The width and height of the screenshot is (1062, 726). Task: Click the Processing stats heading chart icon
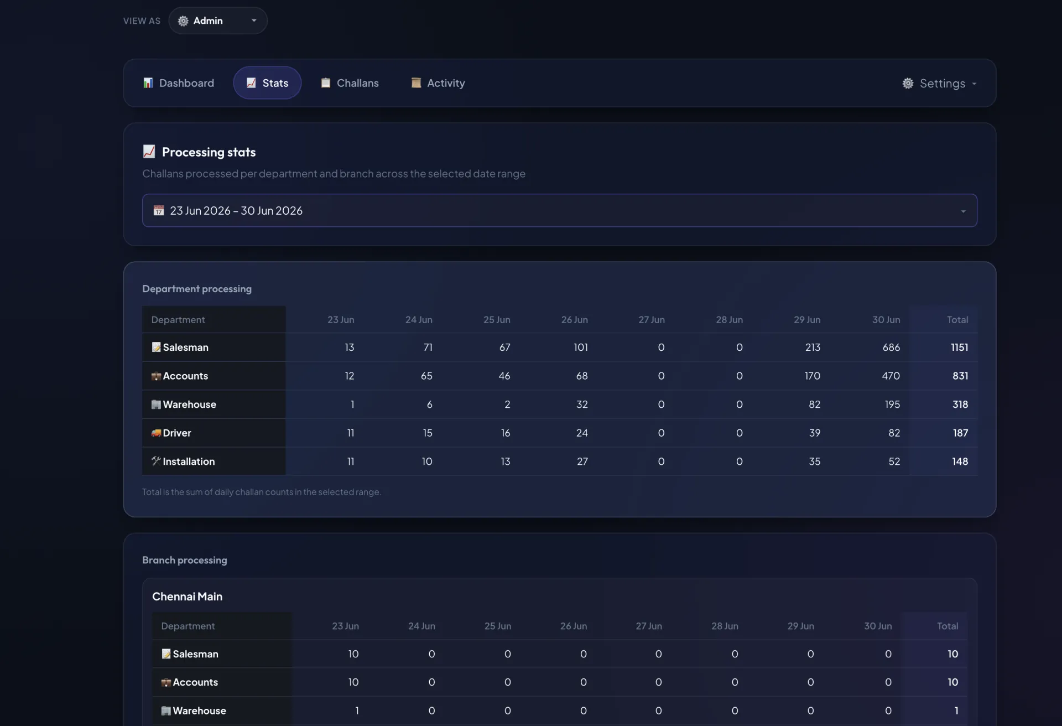tap(149, 152)
